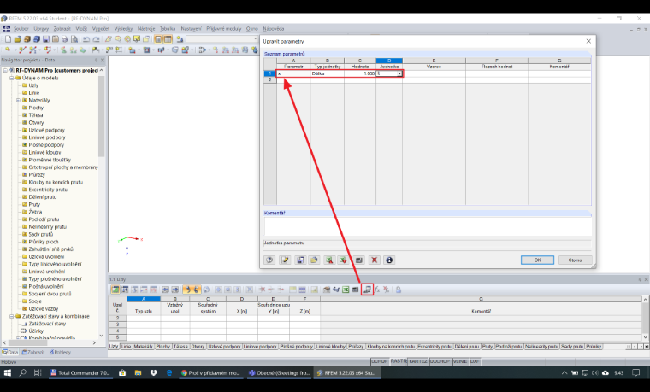Open the Jednotka unit dropdown in row 1
Screen dimensions: 650x392
coord(399,73)
